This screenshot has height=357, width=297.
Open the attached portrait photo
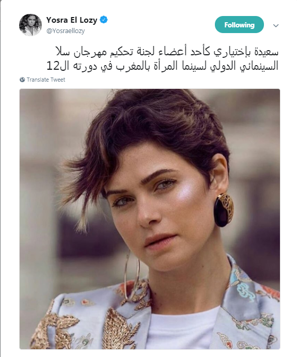tap(149, 219)
